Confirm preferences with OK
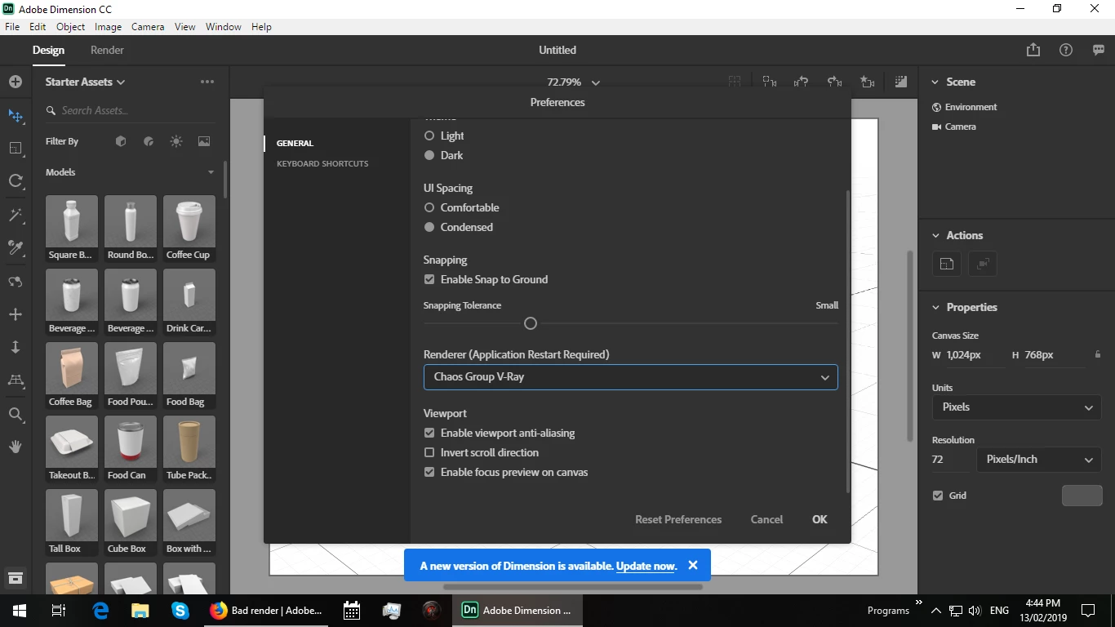 pyautogui.click(x=820, y=519)
